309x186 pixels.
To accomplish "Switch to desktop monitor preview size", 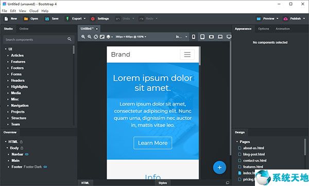I will pyautogui.click(x=229, y=37).
